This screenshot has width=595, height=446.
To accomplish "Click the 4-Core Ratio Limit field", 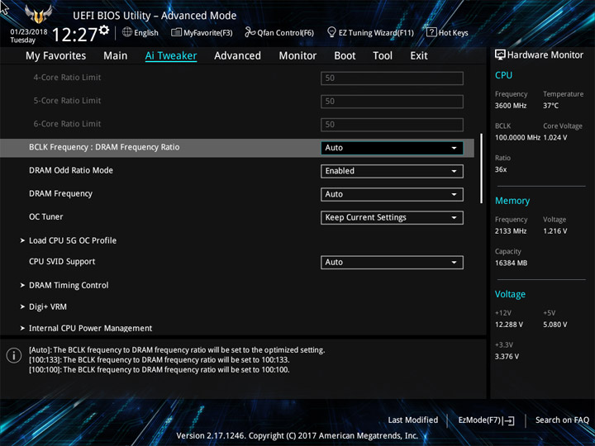I will click(x=392, y=78).
